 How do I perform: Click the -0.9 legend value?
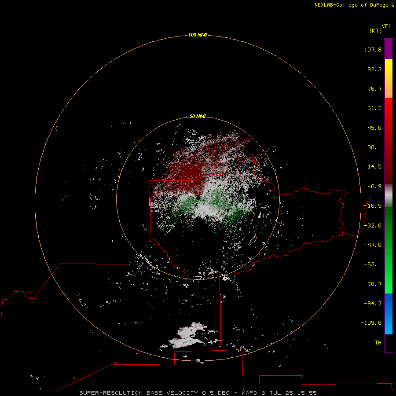click(374, 187)
